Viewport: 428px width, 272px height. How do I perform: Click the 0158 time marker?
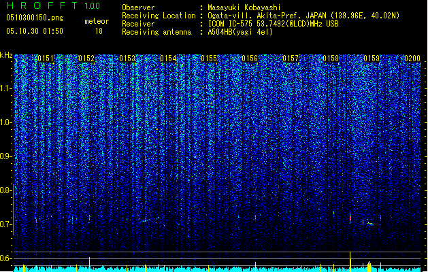pyautogui.click(x=331, y=58)
